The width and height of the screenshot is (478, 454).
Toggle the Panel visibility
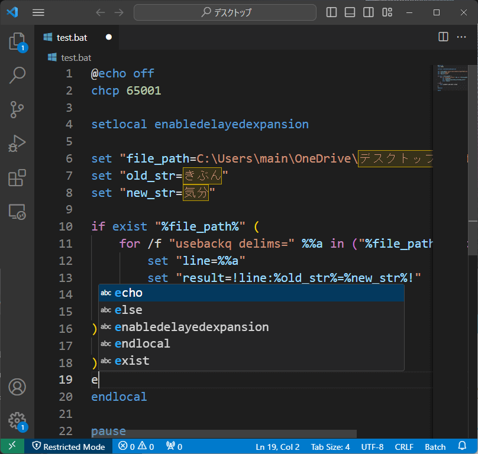tap(350, 12)
